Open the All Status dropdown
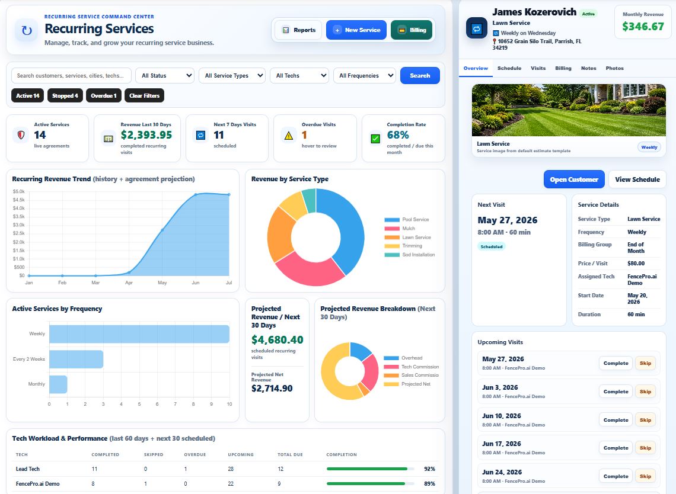676x494 pixels. click(165, 75)
